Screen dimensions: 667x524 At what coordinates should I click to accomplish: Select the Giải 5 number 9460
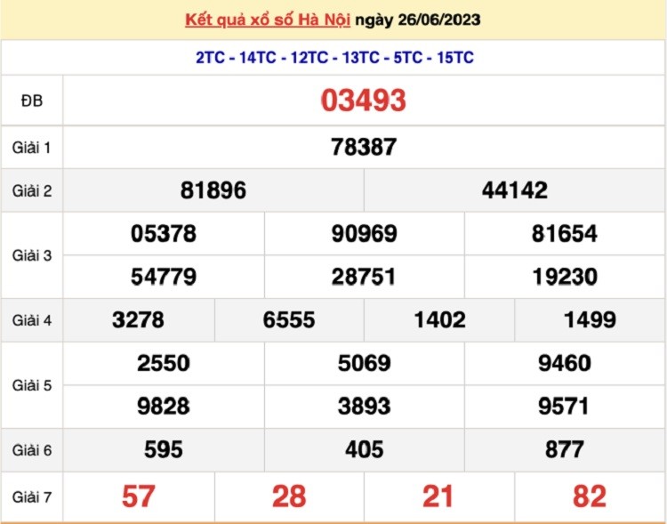[565, 364]
